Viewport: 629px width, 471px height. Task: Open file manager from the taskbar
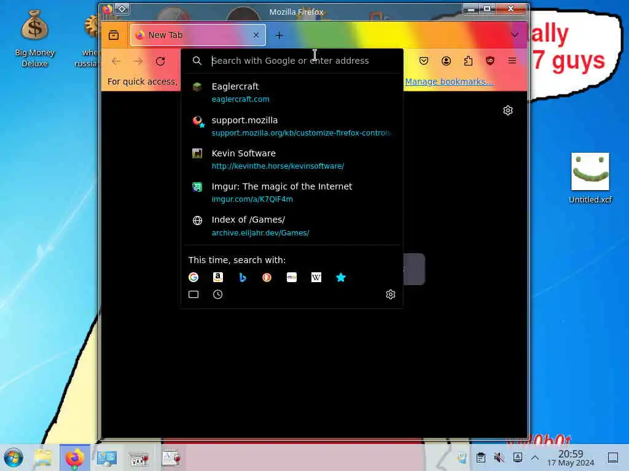pyautogui.click(x=44, y=458)
